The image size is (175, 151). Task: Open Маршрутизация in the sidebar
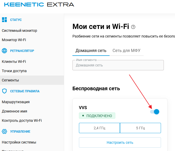pos(16,102)
